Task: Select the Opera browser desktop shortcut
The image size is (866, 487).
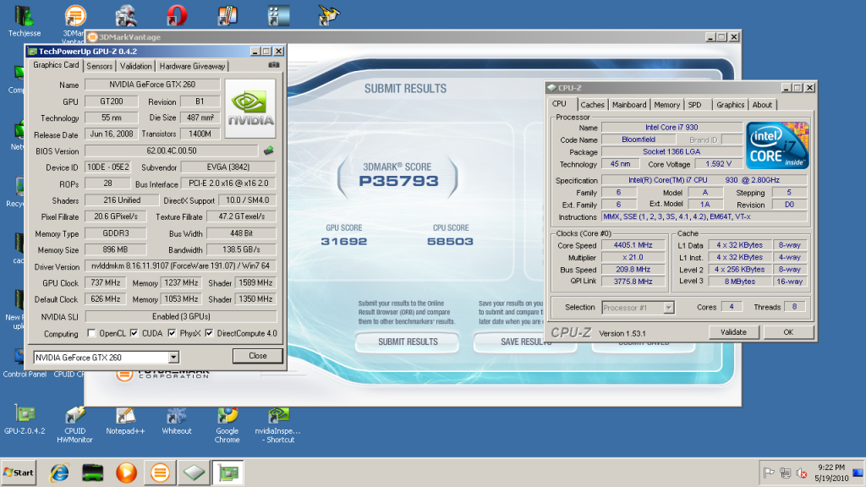Action: point(177,16)
